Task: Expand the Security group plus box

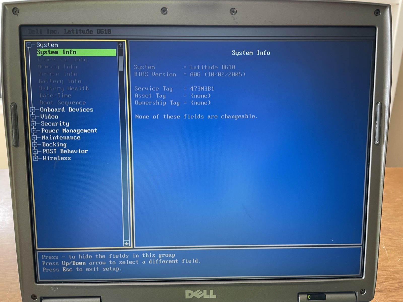Action: pyautogui.click(x=34, y=124)
